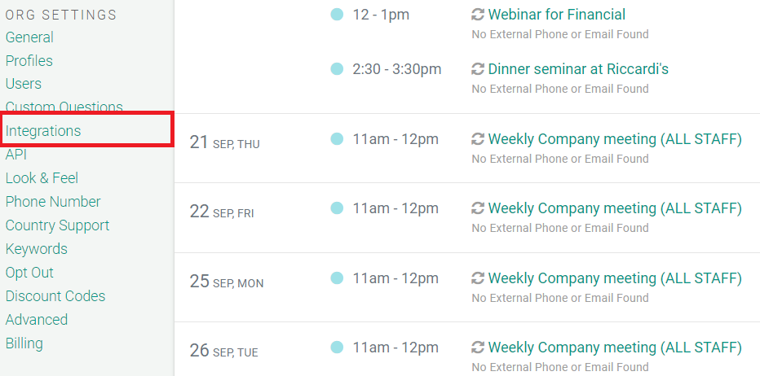Select the 25 SEP, MON date label
The image size is (760, 376).
[x=227, y=281]
